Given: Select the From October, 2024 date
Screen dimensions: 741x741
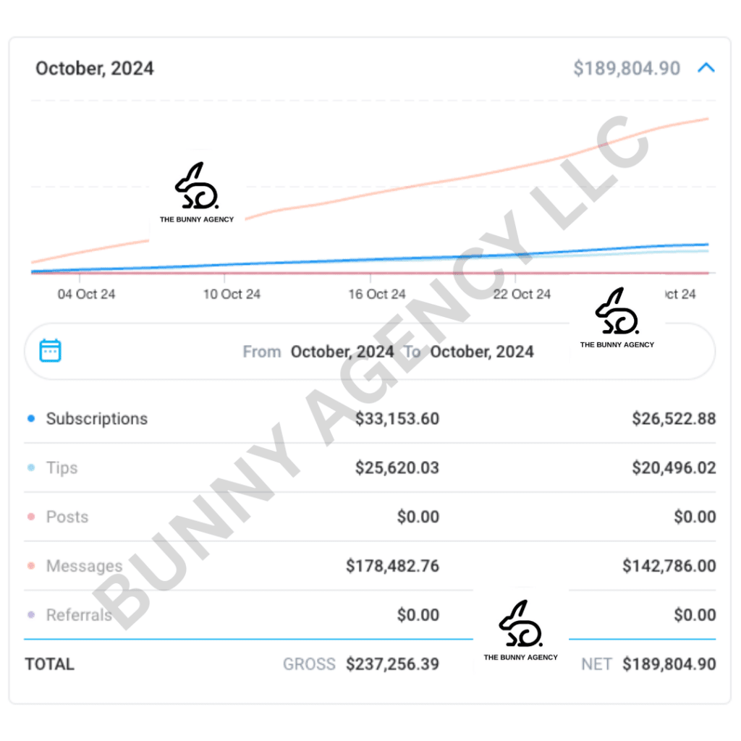Looking at the screenshot, I should pos(342,352).
